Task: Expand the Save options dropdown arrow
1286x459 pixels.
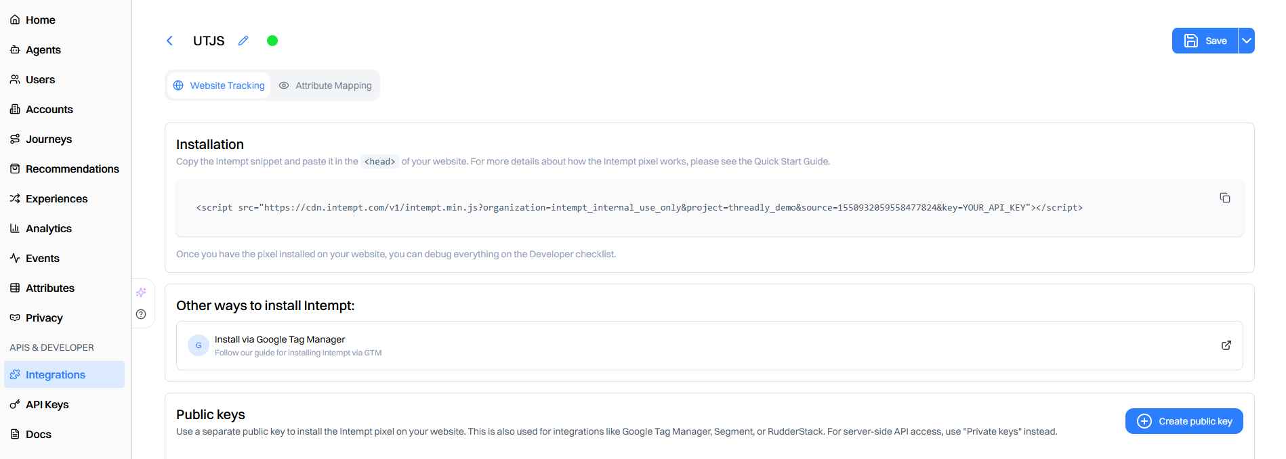Action: (x=1247, y=41)
